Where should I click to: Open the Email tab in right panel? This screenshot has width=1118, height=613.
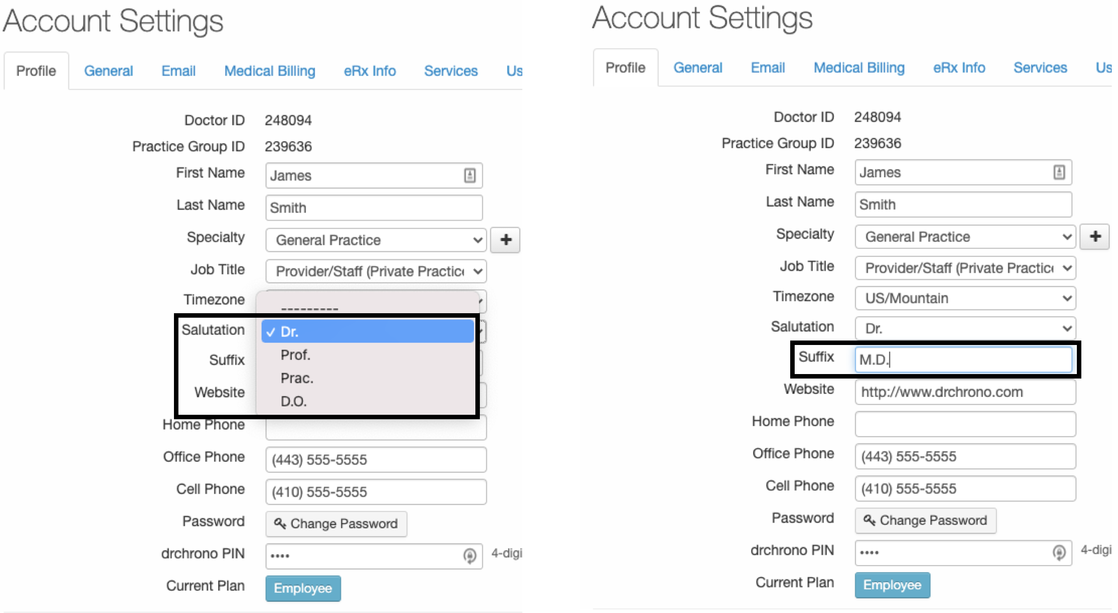point(768,68)
